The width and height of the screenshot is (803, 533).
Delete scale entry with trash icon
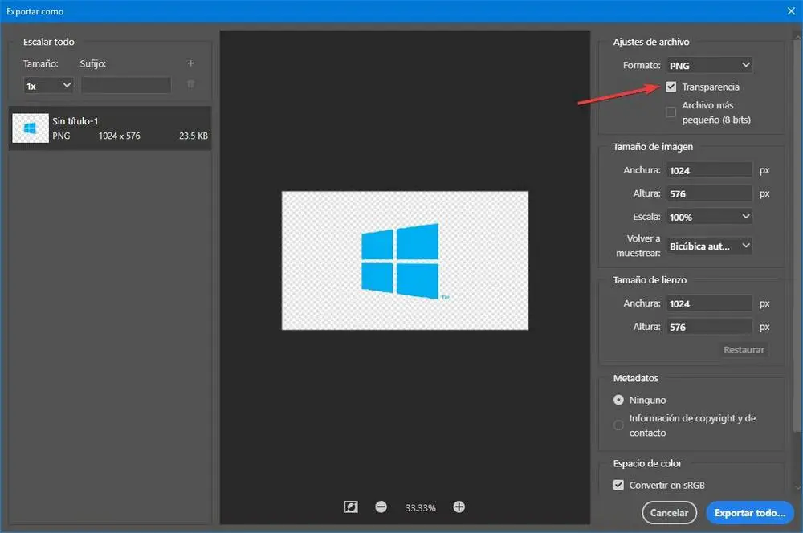(x=190, y=84)
